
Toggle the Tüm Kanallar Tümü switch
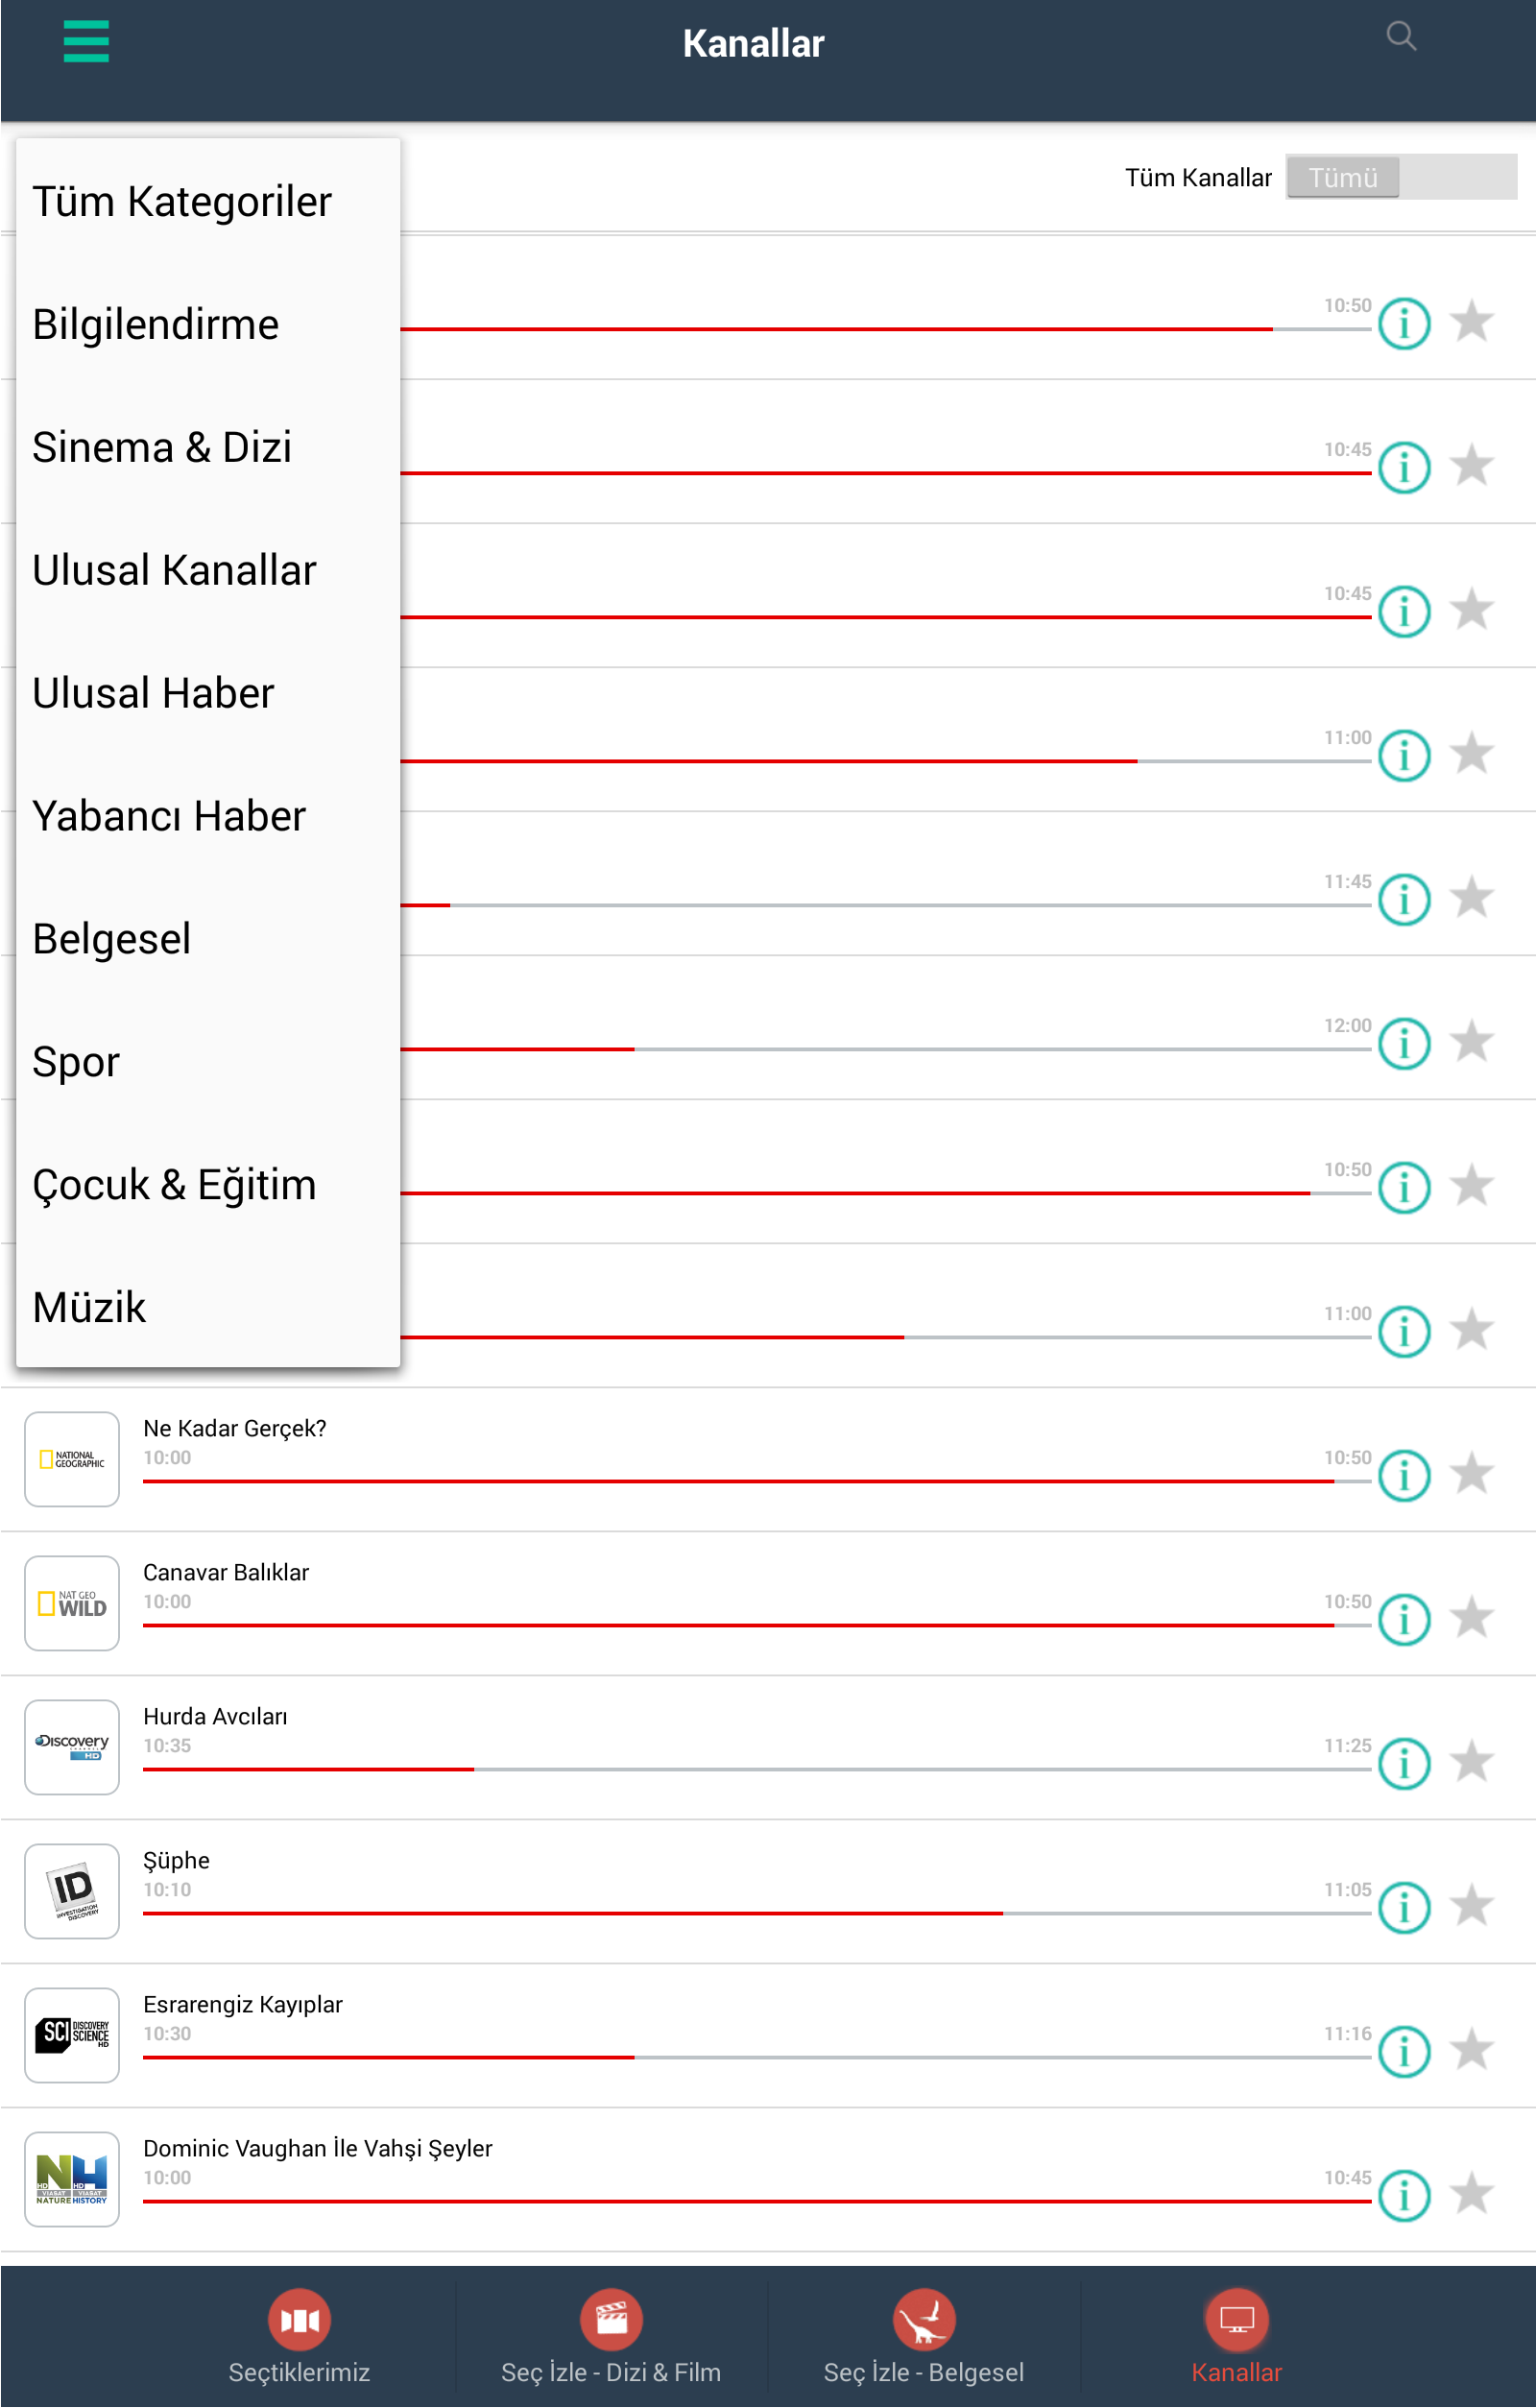point(1400,177)
